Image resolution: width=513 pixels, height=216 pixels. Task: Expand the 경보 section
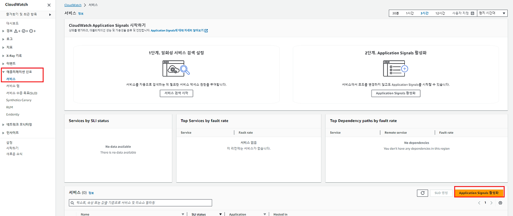4,31
